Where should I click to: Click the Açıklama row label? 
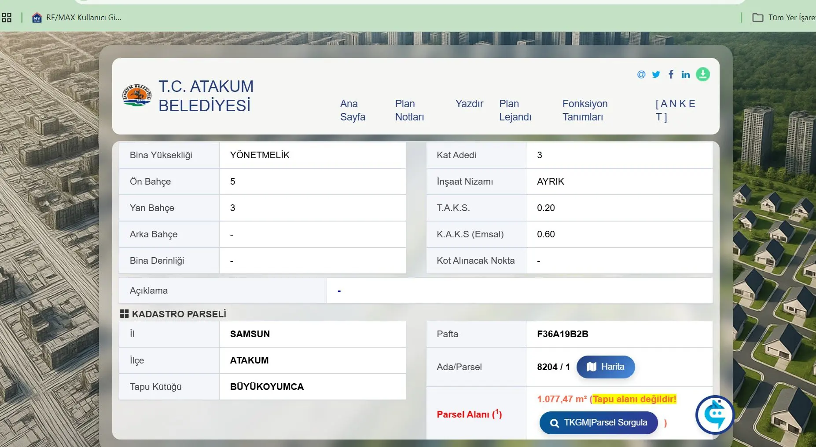click(148, 291)
